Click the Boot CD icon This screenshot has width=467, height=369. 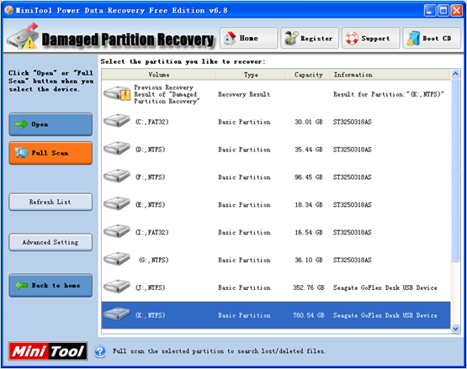[413, 38]
